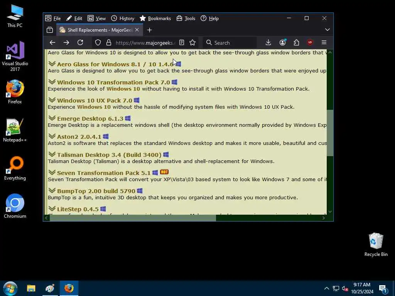The width and height of the screenshot is (395, 296).
Task: Open Aero Glass for Windows 8.1 / 10 link
Action: coord(115,64)
